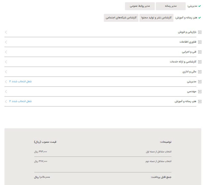The width and height of the screenshot is (206, 185).
Task: Open chevron on هنر، رسانه و آموزش row
Action: [6, 101]
